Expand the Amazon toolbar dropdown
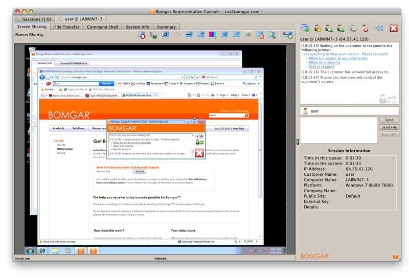 (194, 84)
